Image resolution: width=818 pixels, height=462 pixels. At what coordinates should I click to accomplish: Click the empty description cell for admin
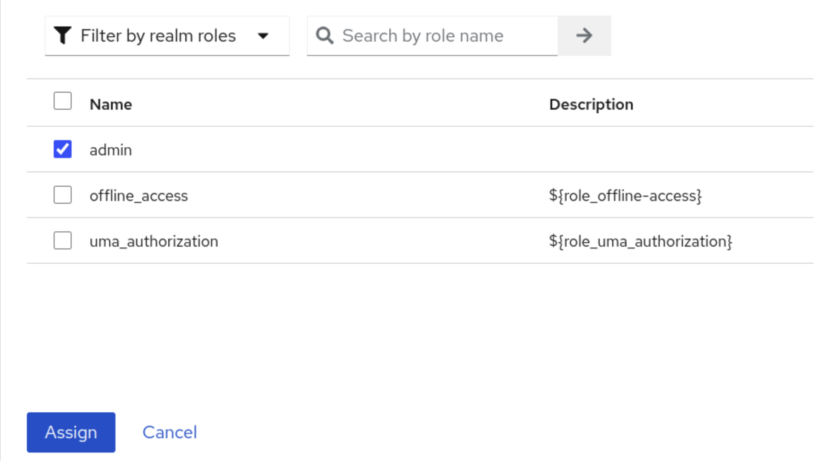click(626, 150)
